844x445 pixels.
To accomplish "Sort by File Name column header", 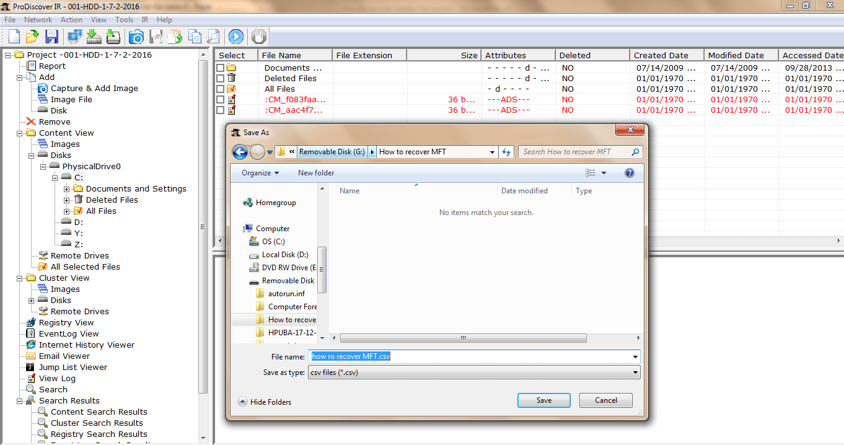I will [295, 55].
